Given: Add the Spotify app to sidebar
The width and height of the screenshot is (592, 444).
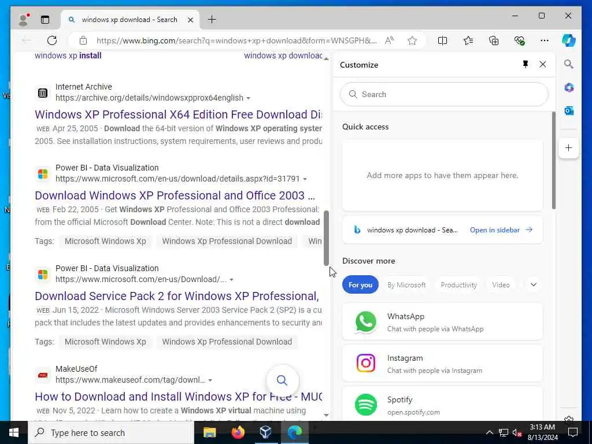Looking at the screenshot, I should [x=442, y=404].
